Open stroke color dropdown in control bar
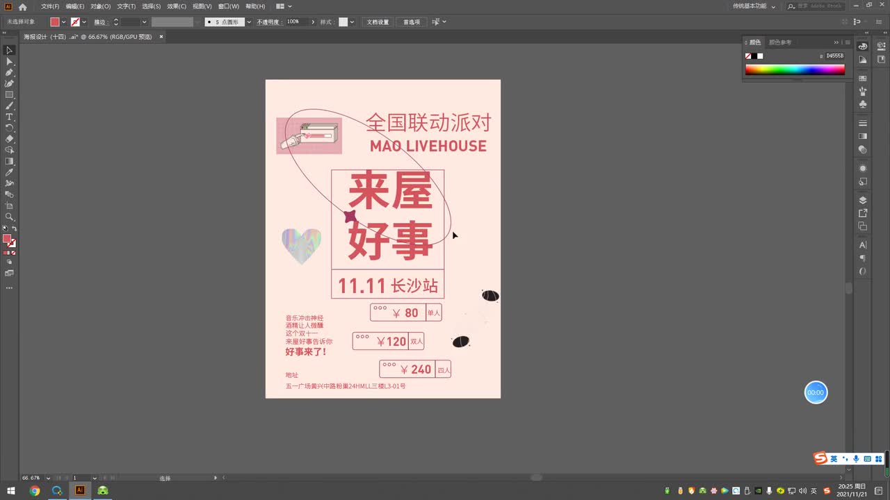The image size is (890, 500). click(x=85, y=22)
